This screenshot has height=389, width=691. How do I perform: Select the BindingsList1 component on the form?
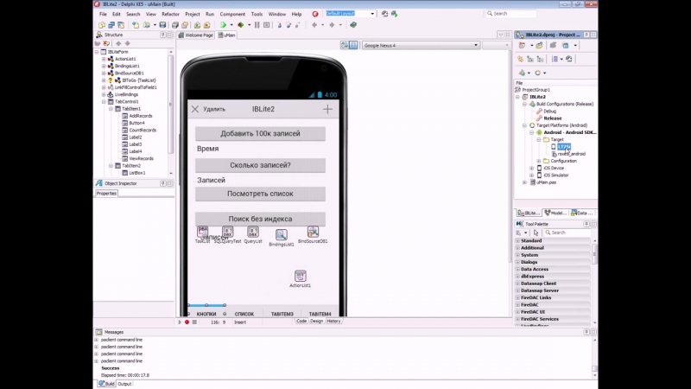click(281, 234)
